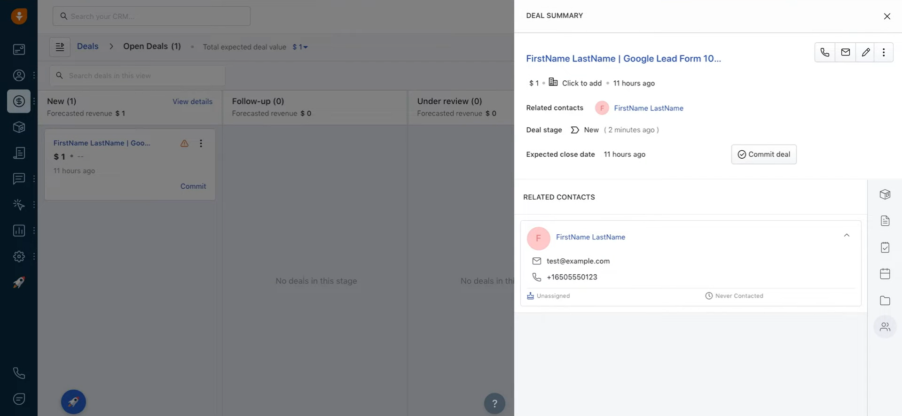This screenshot has height=416, width=902.
Task: Click the email envelope icon in deal summary
Action: 845,52
